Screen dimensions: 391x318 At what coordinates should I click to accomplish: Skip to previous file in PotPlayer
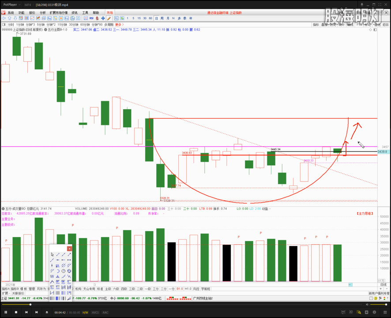coord(26,312)
